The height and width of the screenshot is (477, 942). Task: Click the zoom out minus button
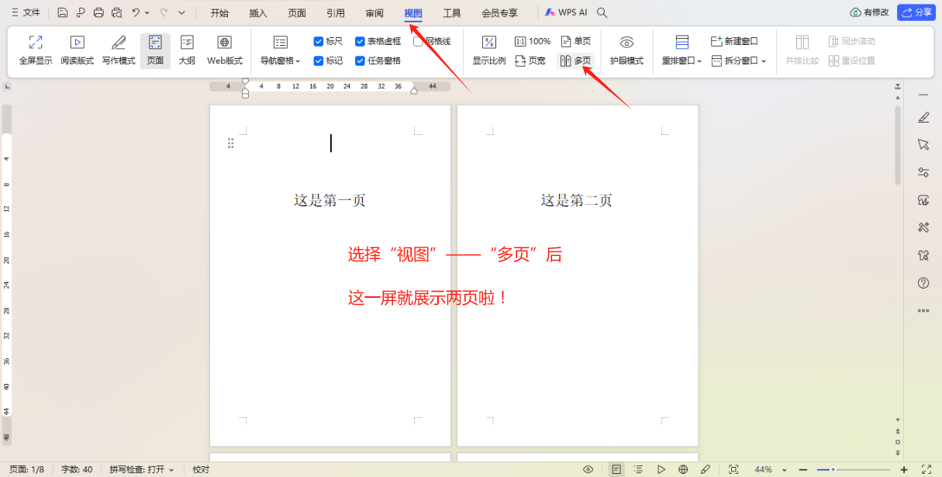coord(803,469)
